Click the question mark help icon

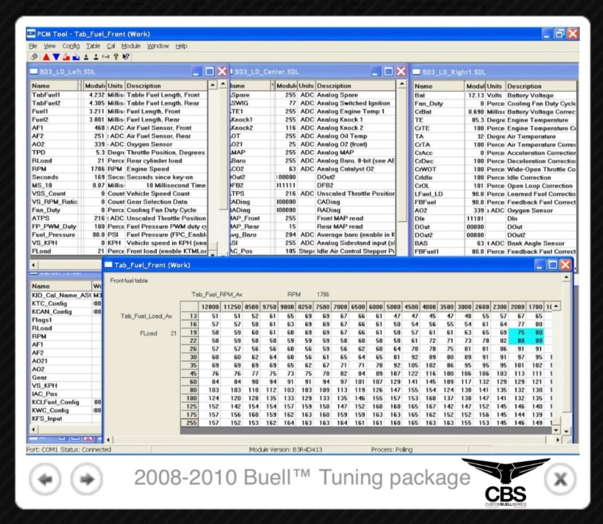(x=116, y=57)
